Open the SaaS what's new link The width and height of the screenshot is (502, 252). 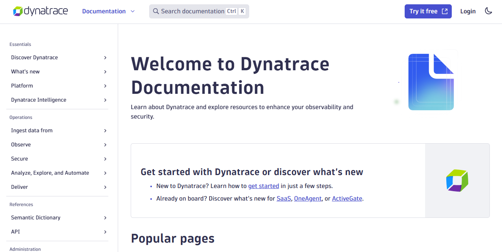pos(284,199)
